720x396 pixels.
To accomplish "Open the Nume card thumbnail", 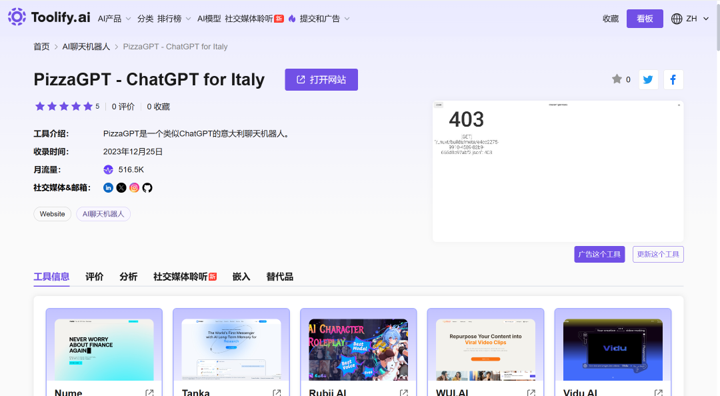I will [104, 349].
